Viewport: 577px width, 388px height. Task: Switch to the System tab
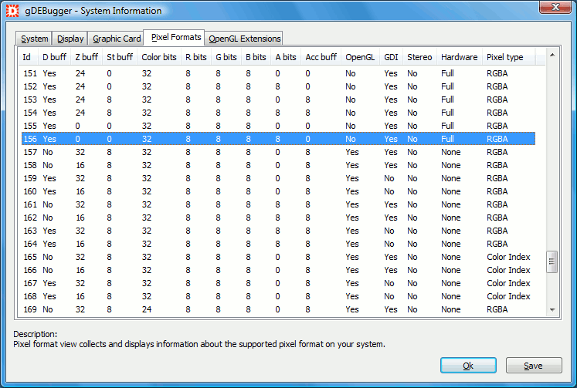35,39
